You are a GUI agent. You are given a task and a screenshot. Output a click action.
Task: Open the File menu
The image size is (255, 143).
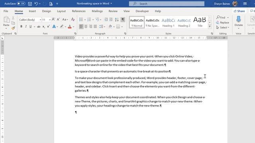[6, 11]
